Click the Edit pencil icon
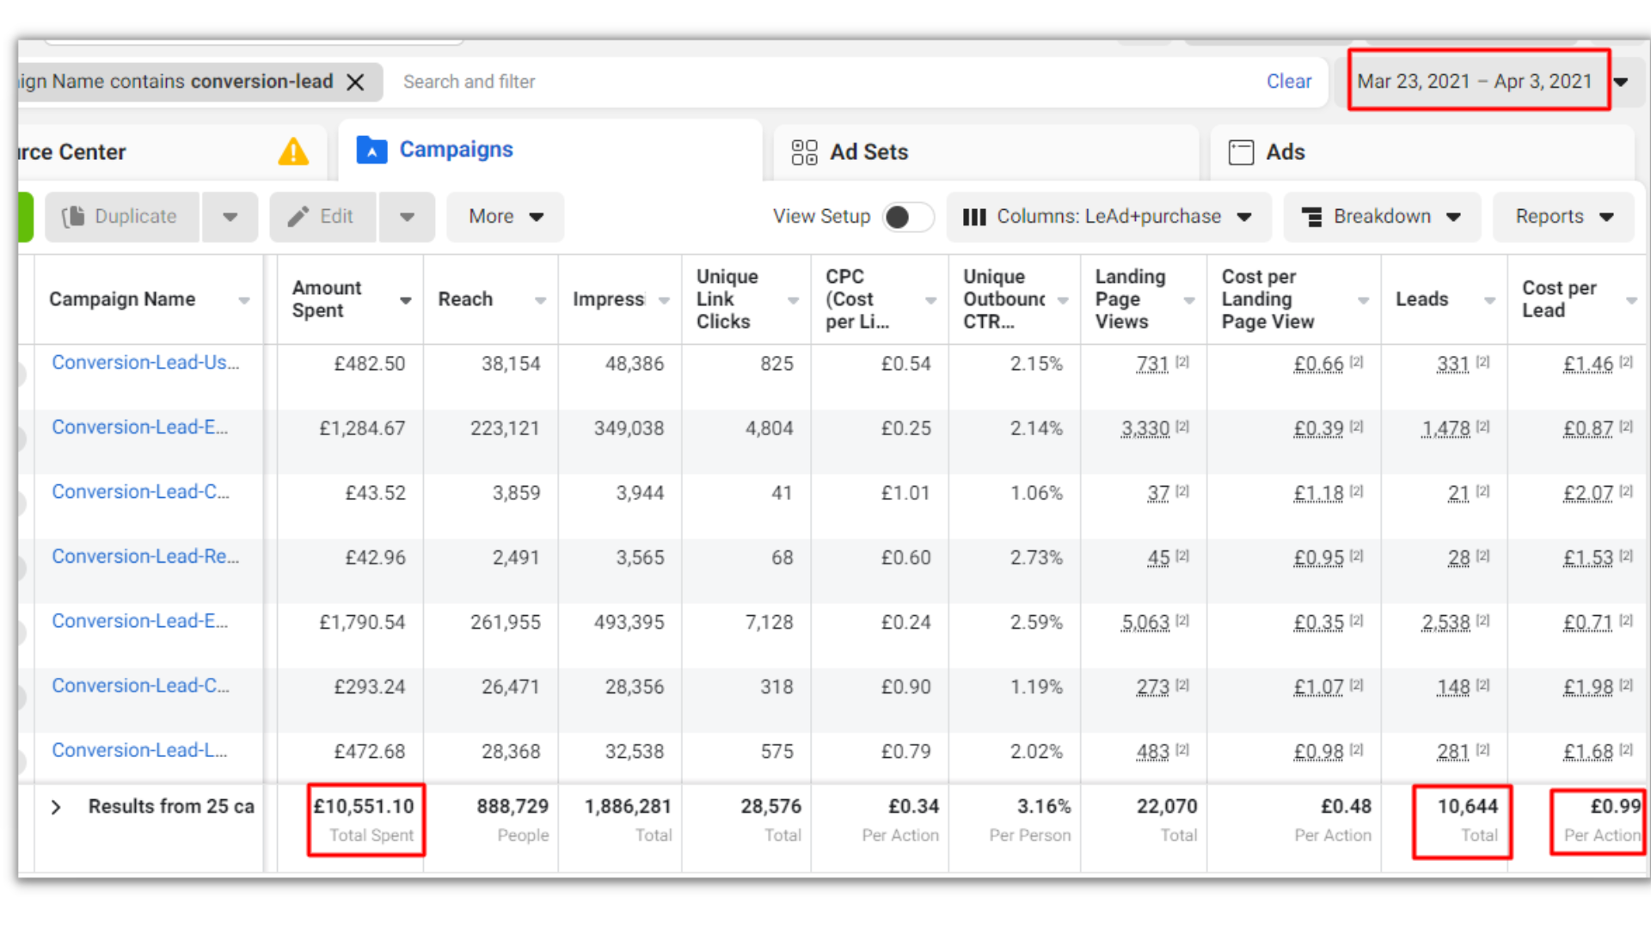The width and height of the screenshot is (1651, 929). [x=298, y=217]
